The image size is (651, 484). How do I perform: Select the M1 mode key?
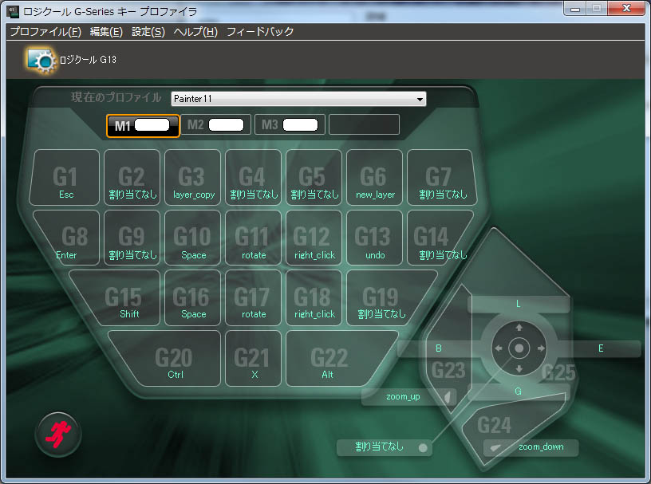pyautogui.click(x=143, y=126)
